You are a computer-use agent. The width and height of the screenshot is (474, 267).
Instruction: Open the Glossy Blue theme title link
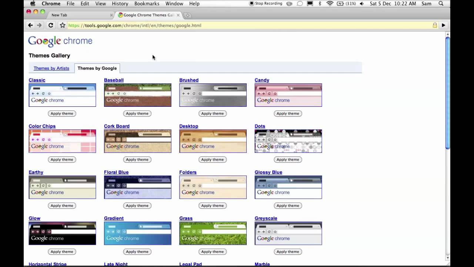coord(268,172)
